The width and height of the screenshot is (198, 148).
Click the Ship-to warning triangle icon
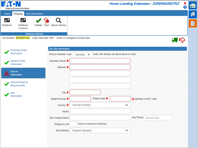coord(6,73)
